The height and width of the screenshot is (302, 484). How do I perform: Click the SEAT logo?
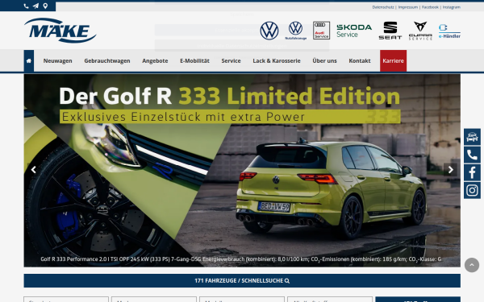click(x=390, y=31)
